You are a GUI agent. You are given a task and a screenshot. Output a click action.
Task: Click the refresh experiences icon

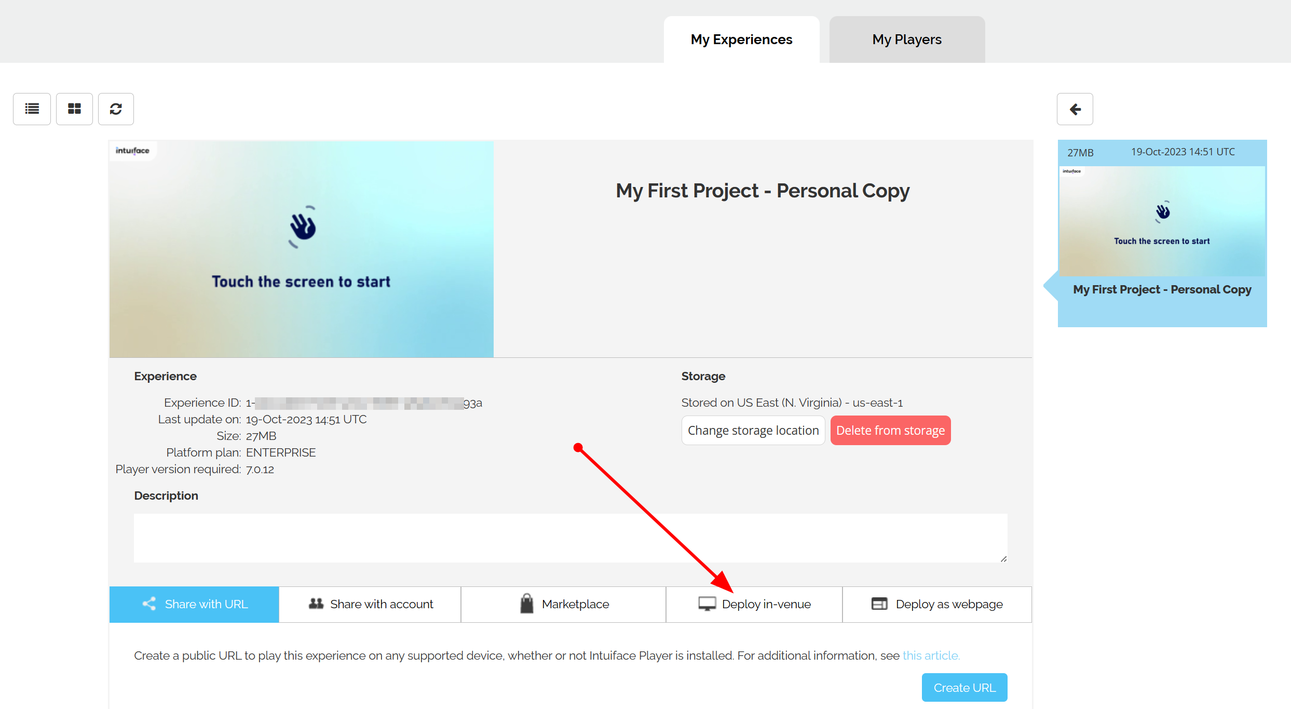(116, 109)
